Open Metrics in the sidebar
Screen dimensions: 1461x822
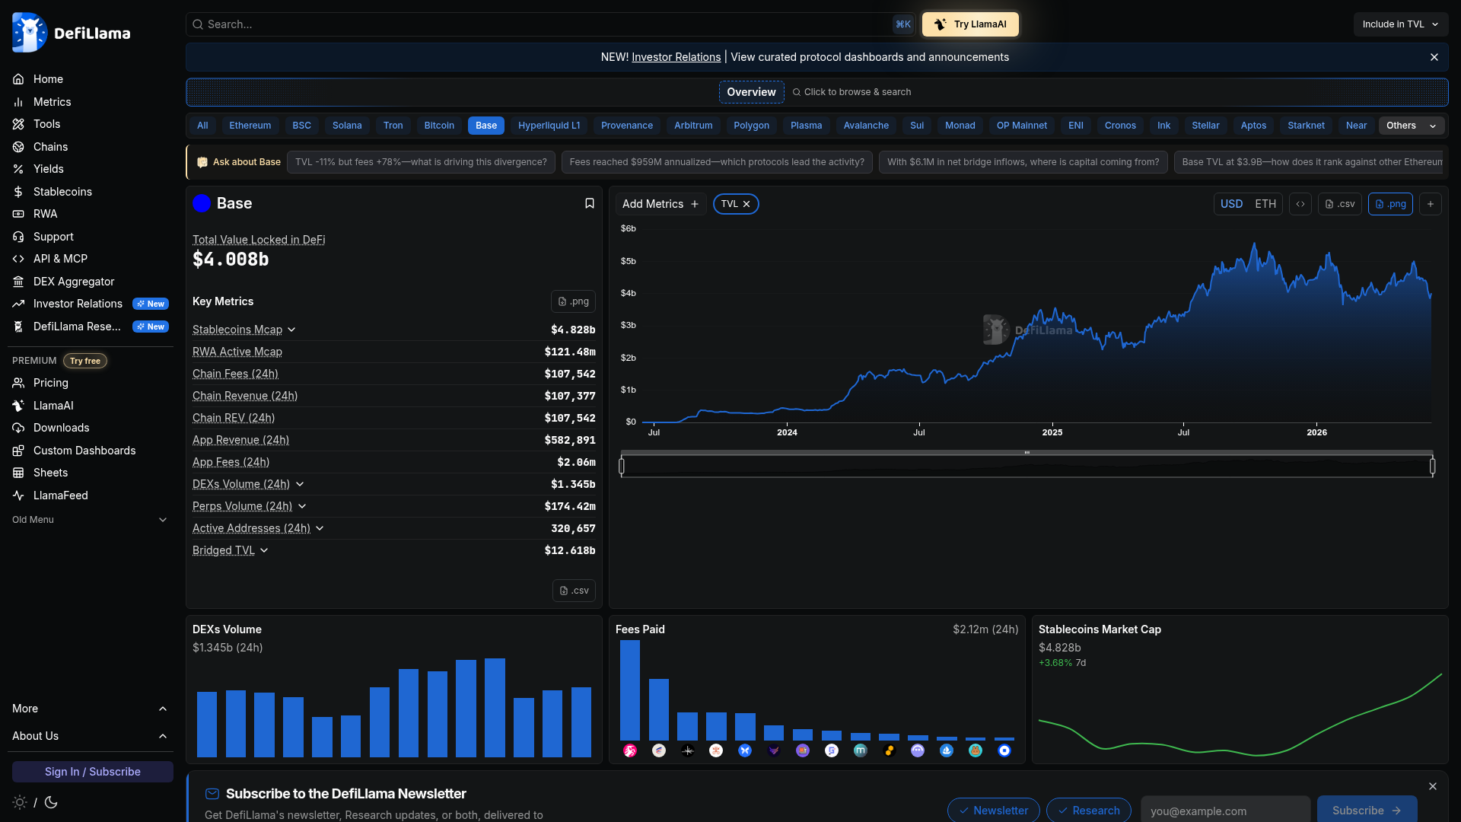tap(52, 102)
